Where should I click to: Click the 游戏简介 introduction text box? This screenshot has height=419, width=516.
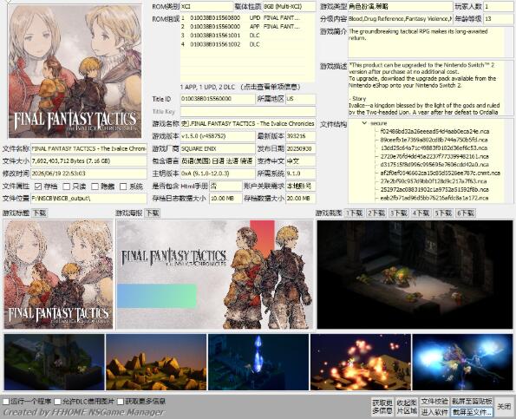coord(430,43)
